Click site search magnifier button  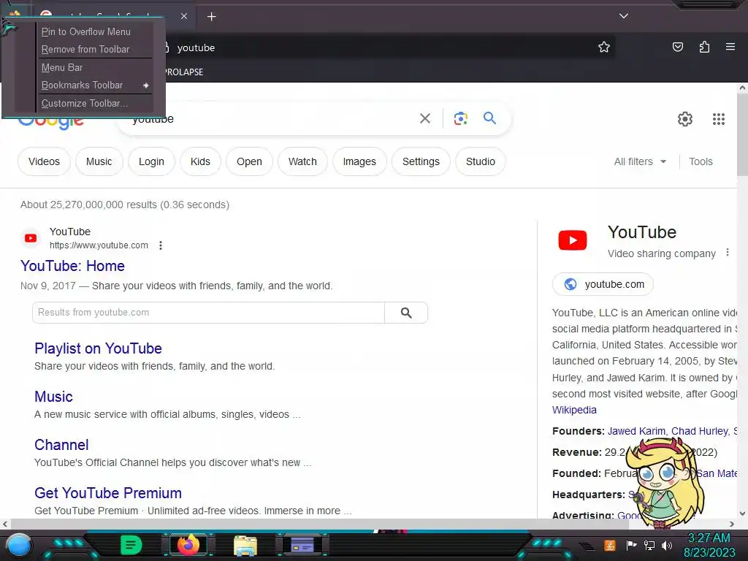coord(406,313)
